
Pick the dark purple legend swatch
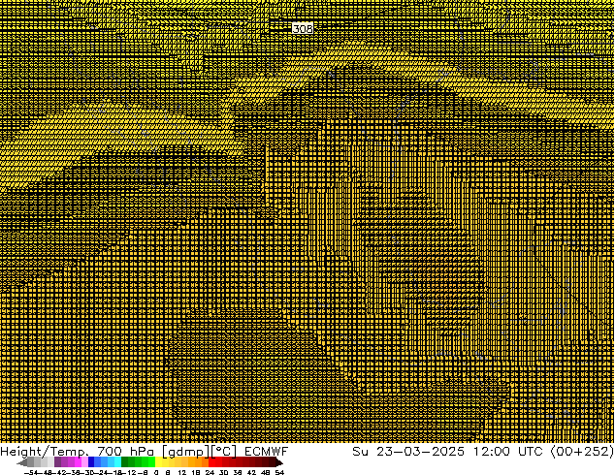pyautogui.click(x=57, y=462)
